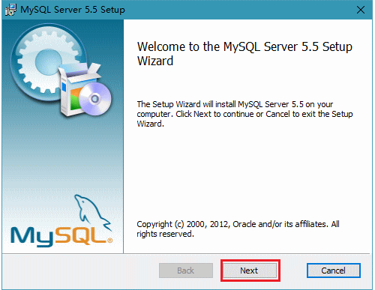Cancel the MySQL Server setup
This screenshot has height=290, width=375.
[334, 271]
